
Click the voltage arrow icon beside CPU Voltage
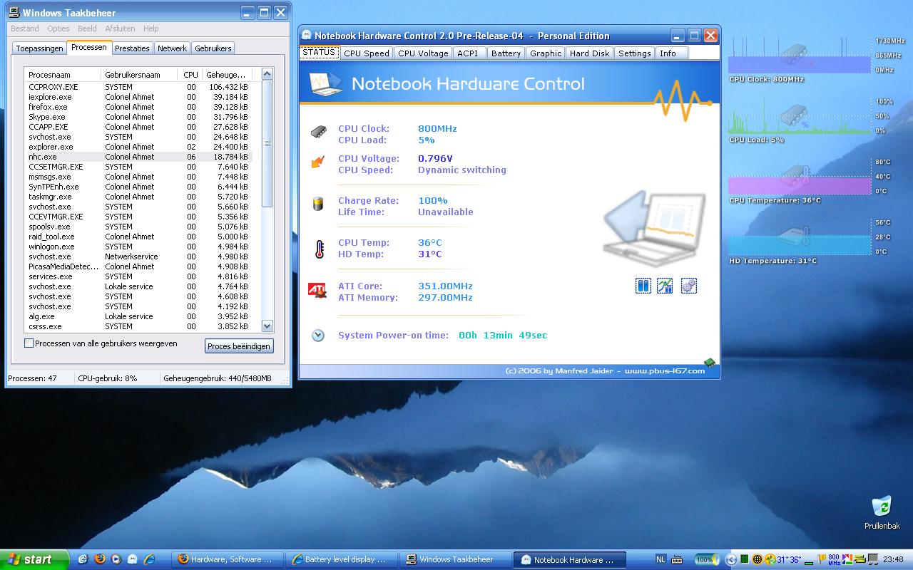pyautogui.click(x=318, y=162)
